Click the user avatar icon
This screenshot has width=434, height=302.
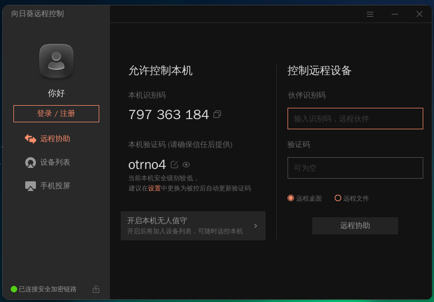tap(56, 61)
